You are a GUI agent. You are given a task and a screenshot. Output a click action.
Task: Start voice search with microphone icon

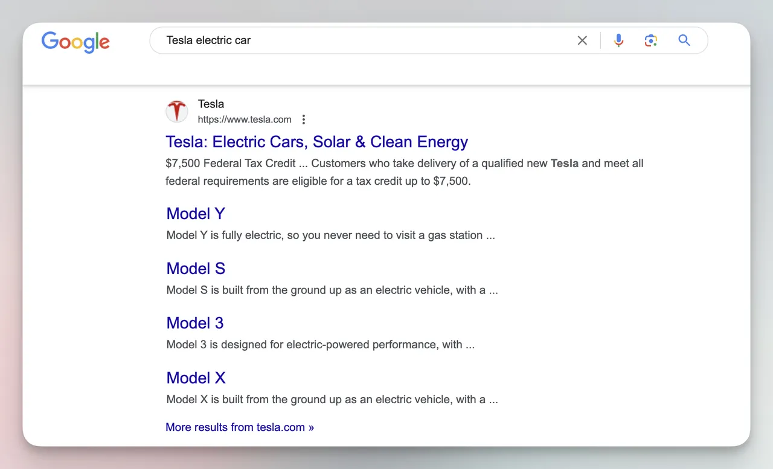pos(618,40)
